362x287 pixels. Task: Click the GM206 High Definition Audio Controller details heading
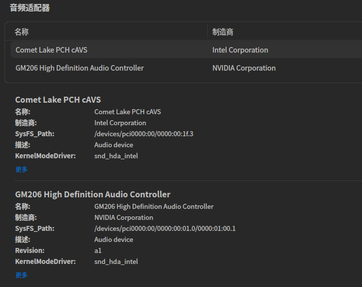pos(93,194)
